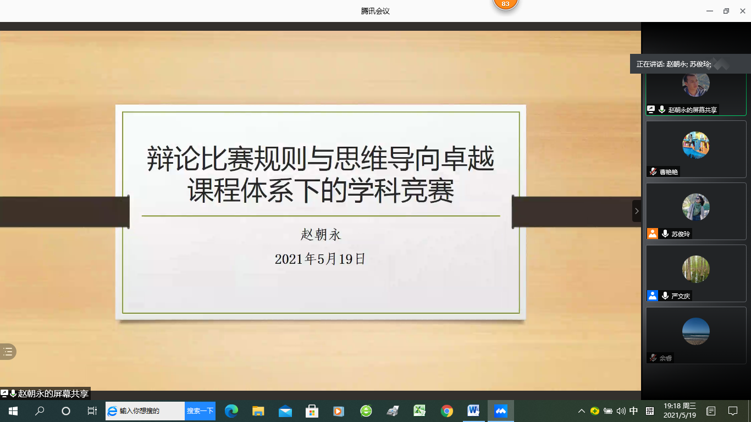Screen dimensions: 751x422
Task: Expand the hidden system tray icons
Action: pos(581,411)
